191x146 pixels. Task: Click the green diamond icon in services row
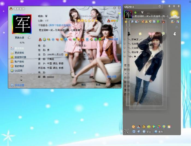point(74,39)
